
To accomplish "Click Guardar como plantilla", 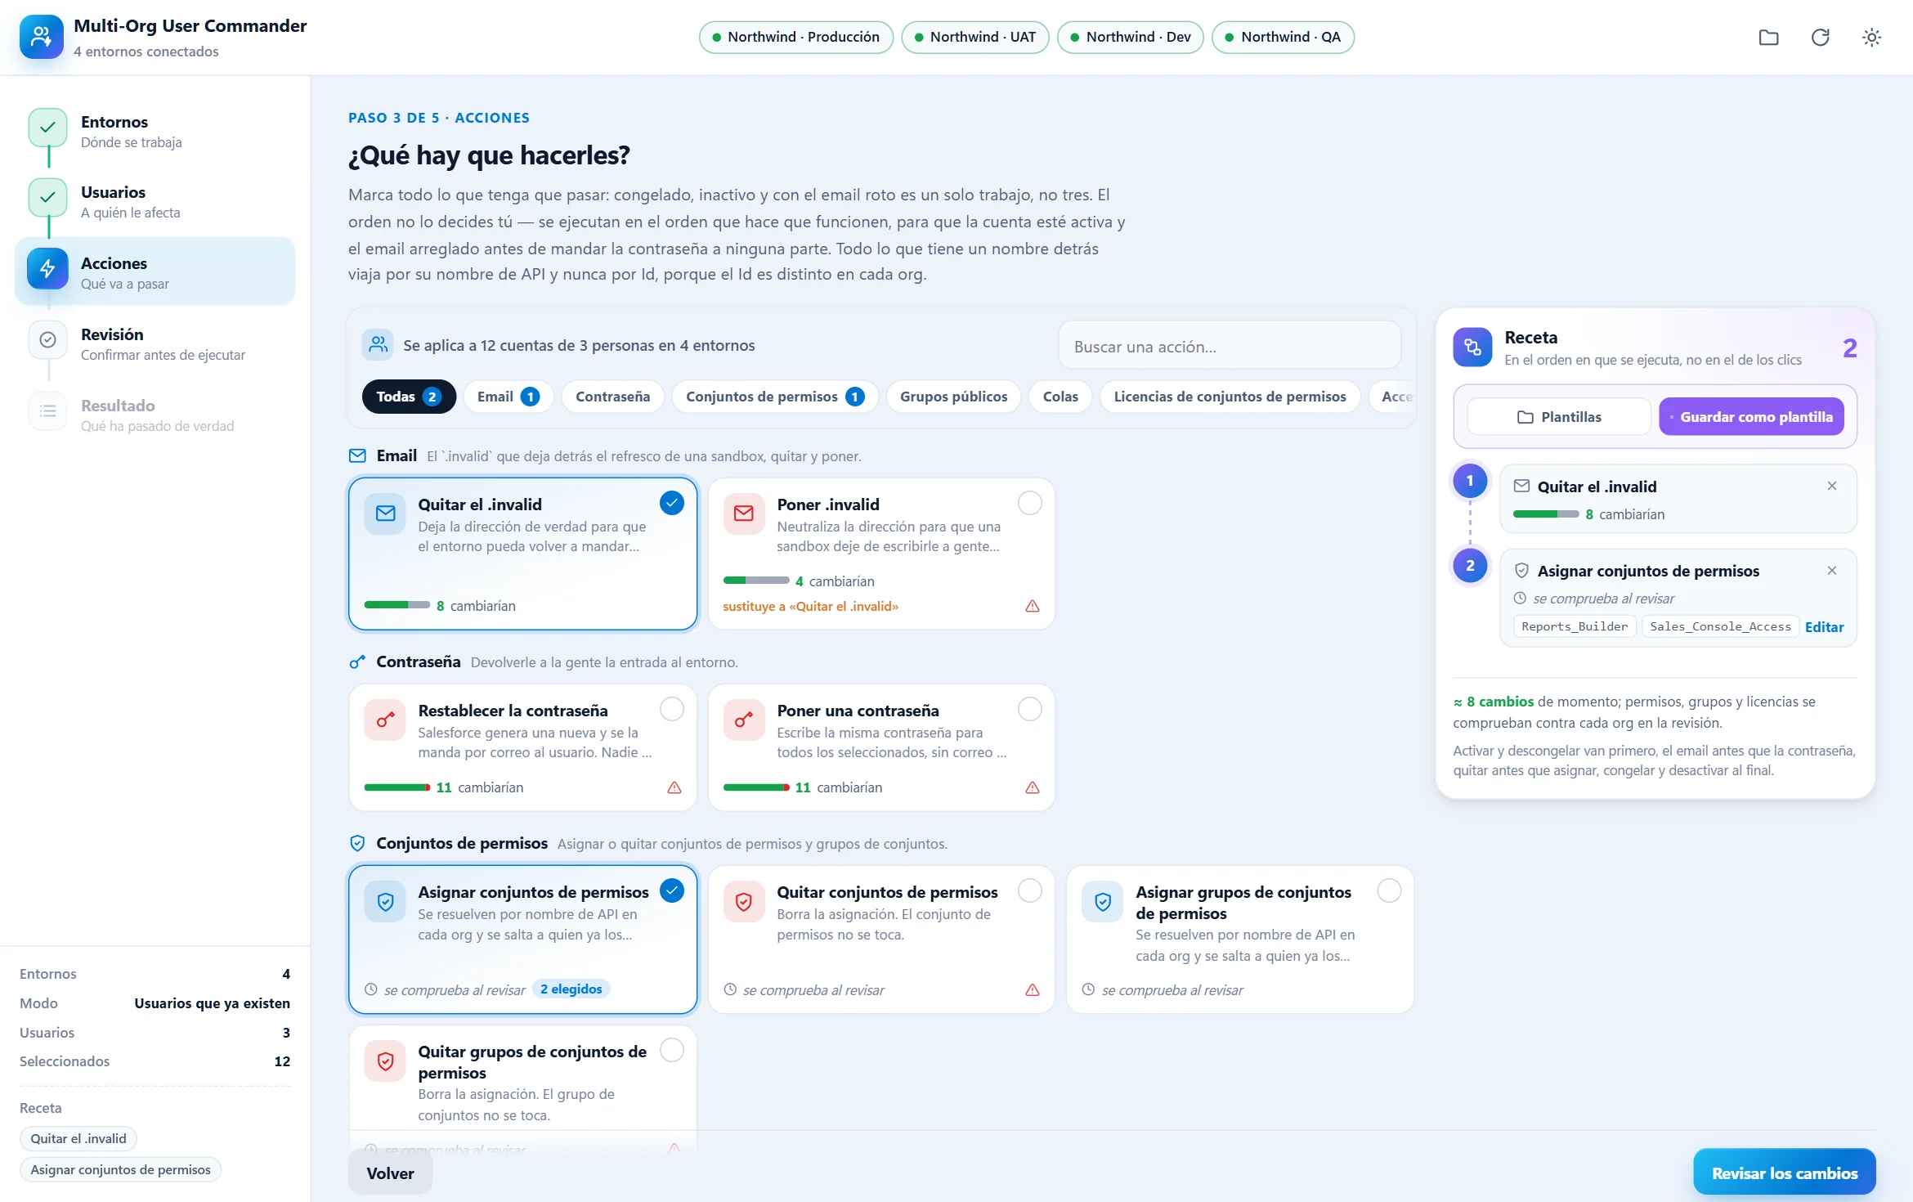I will 1751,417.
